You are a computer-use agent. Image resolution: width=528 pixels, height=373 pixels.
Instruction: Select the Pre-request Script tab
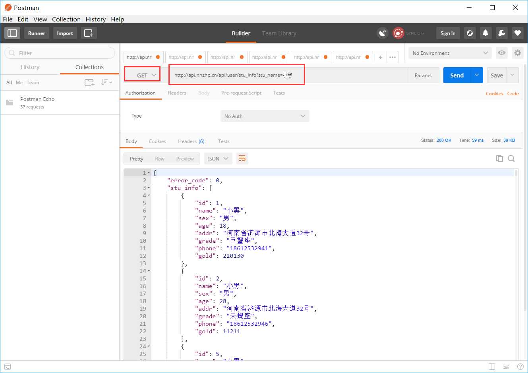point(241,93)
